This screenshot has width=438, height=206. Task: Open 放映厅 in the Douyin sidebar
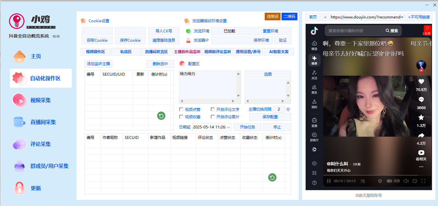pos(314,137)
